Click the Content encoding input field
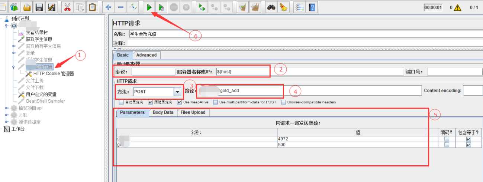The height and width of the screenshot is (182, 483). 473,90
